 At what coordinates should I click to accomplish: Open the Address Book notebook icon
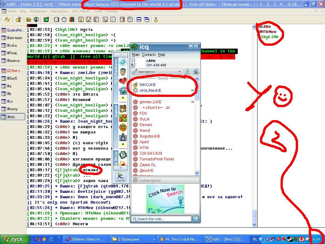point(56,19)
